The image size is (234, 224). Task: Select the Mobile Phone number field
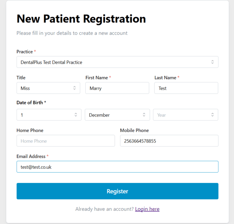tap(169, 141)
